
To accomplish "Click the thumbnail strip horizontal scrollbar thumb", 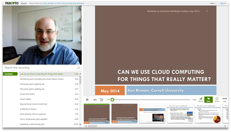I will coord(93,126).
